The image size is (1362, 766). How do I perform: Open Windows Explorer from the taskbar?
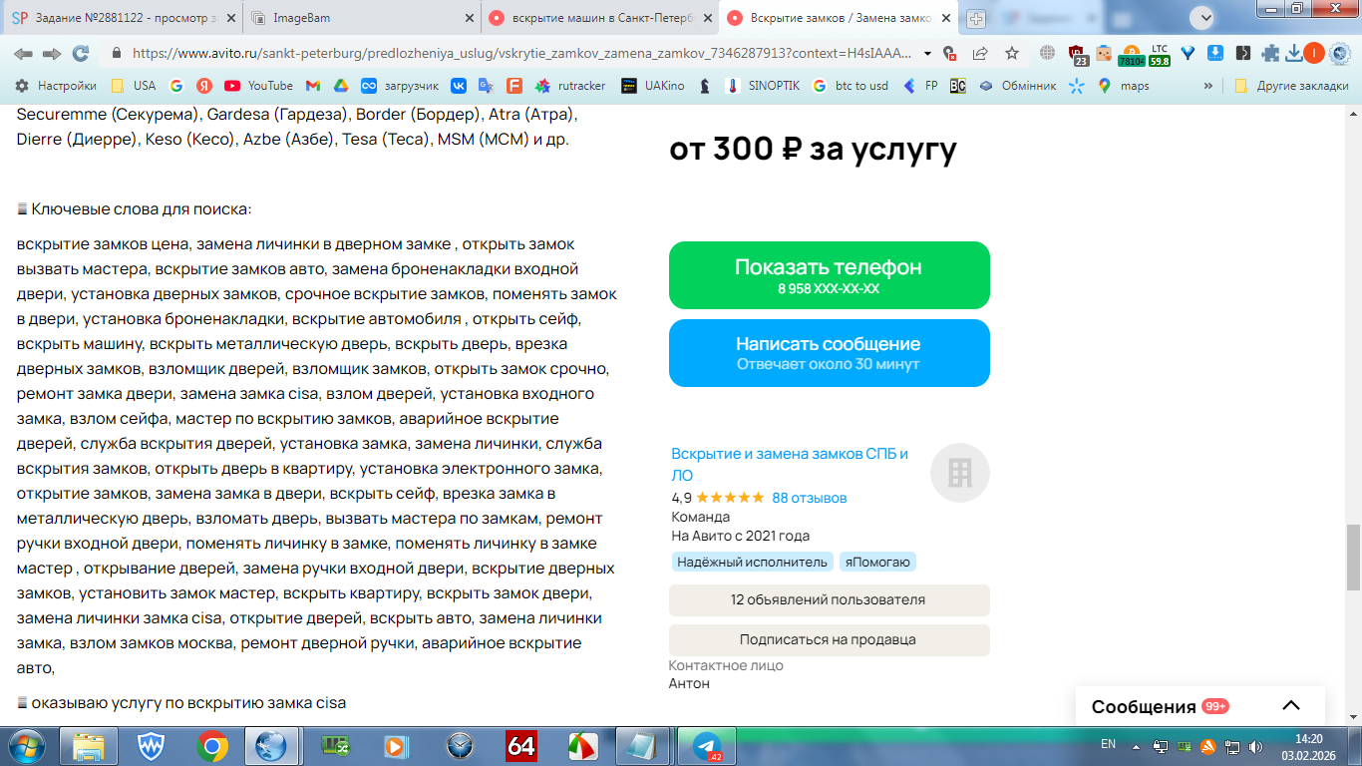pyautogui.click(x=90, y=746)
